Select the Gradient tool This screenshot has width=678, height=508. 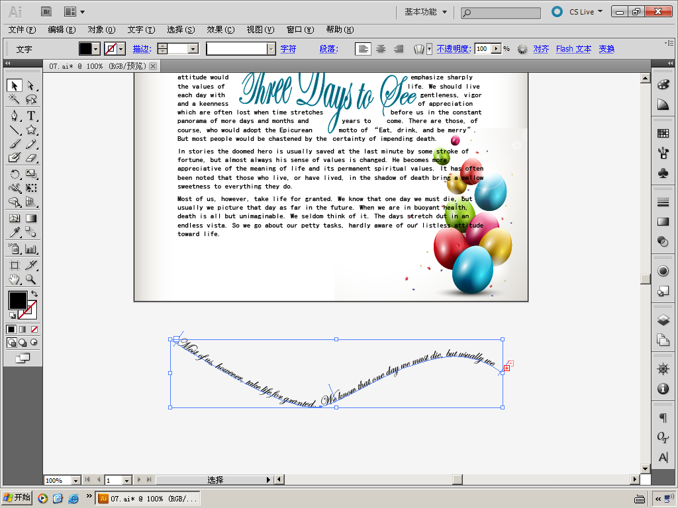(x=30, y=218)
